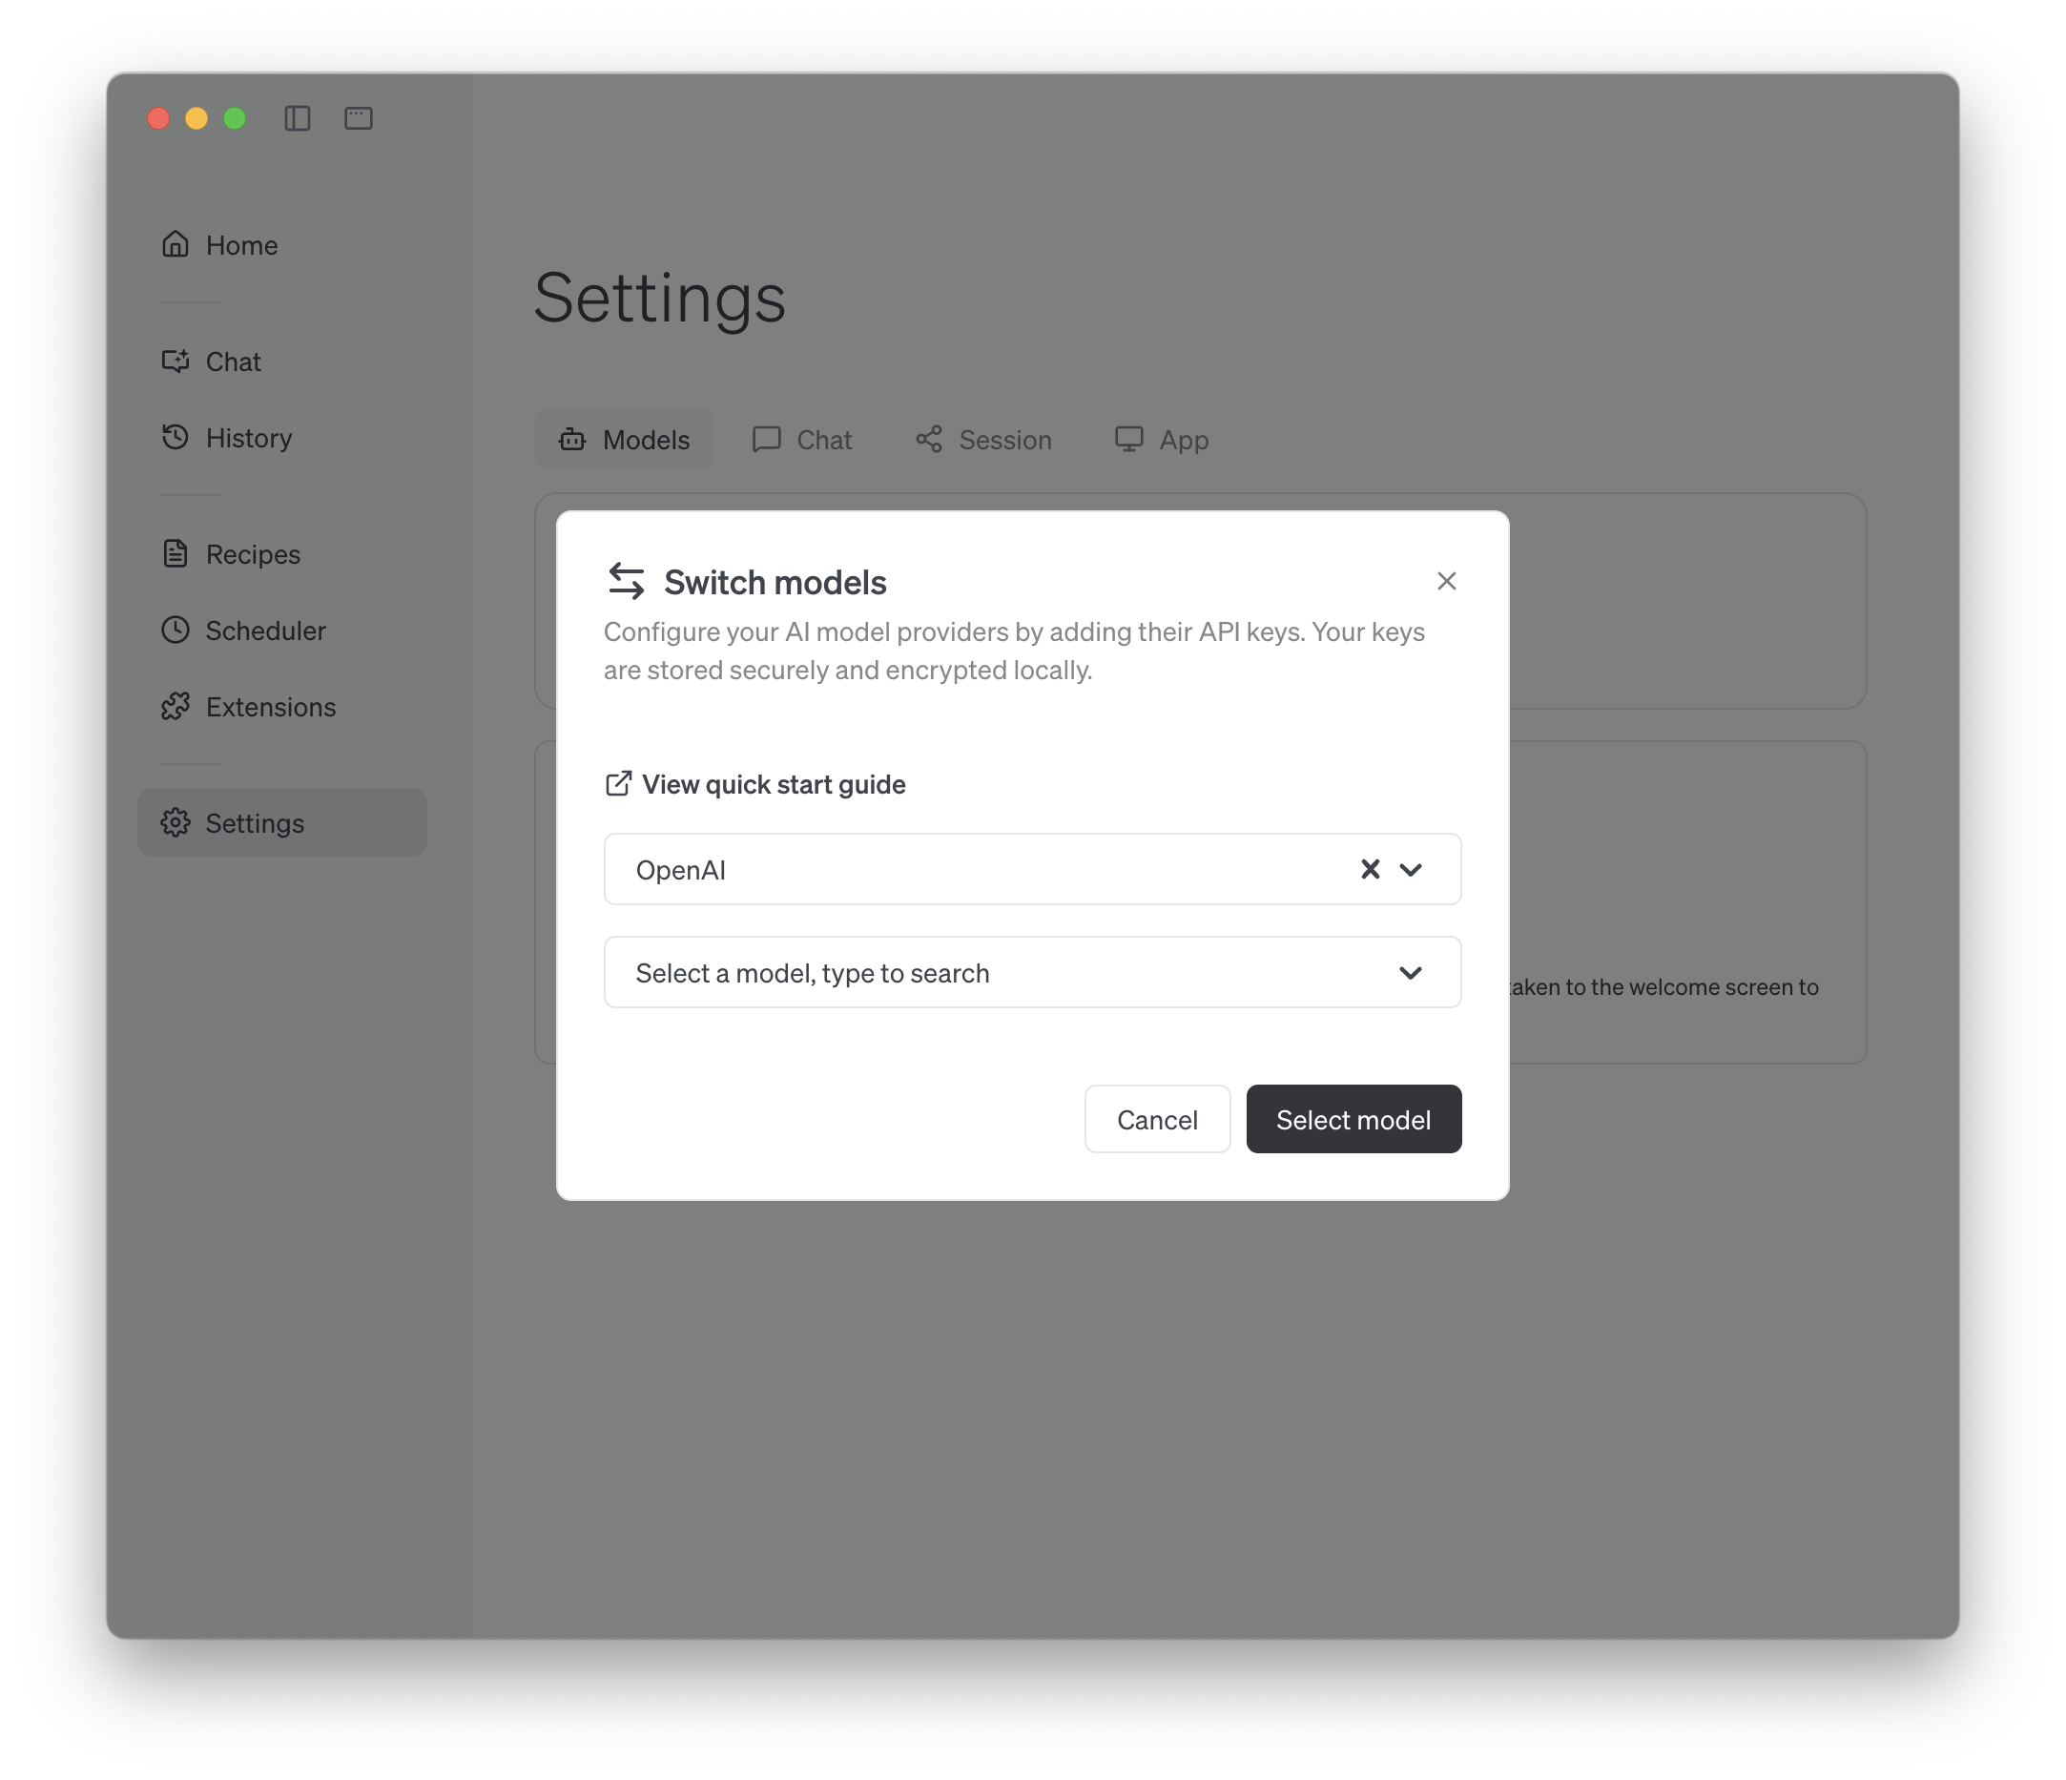Click the Settings gear in the sidebar
Screen dimensions: 2066x1780
(x=176, y=822)
